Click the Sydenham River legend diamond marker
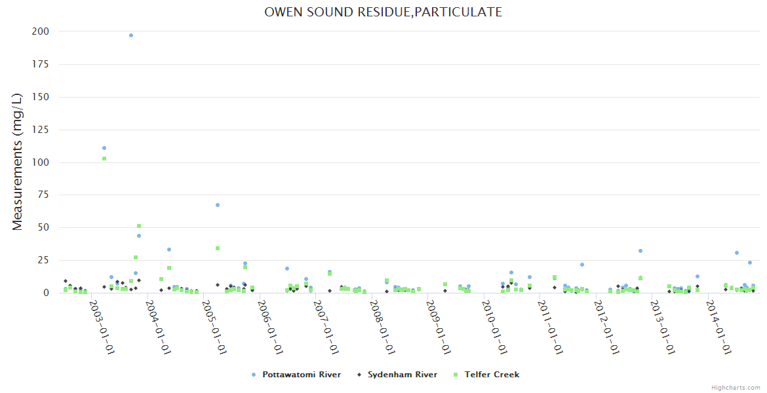The height and width of the screenshot is (393, 767). (359, 375)
